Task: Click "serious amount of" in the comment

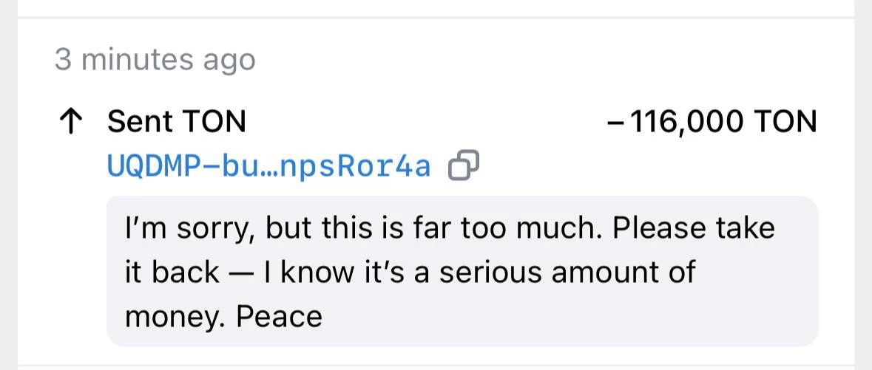Action: point(567,272)
